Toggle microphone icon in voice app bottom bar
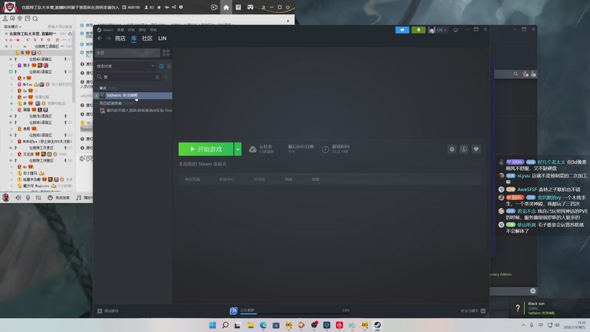 (28, 198)
